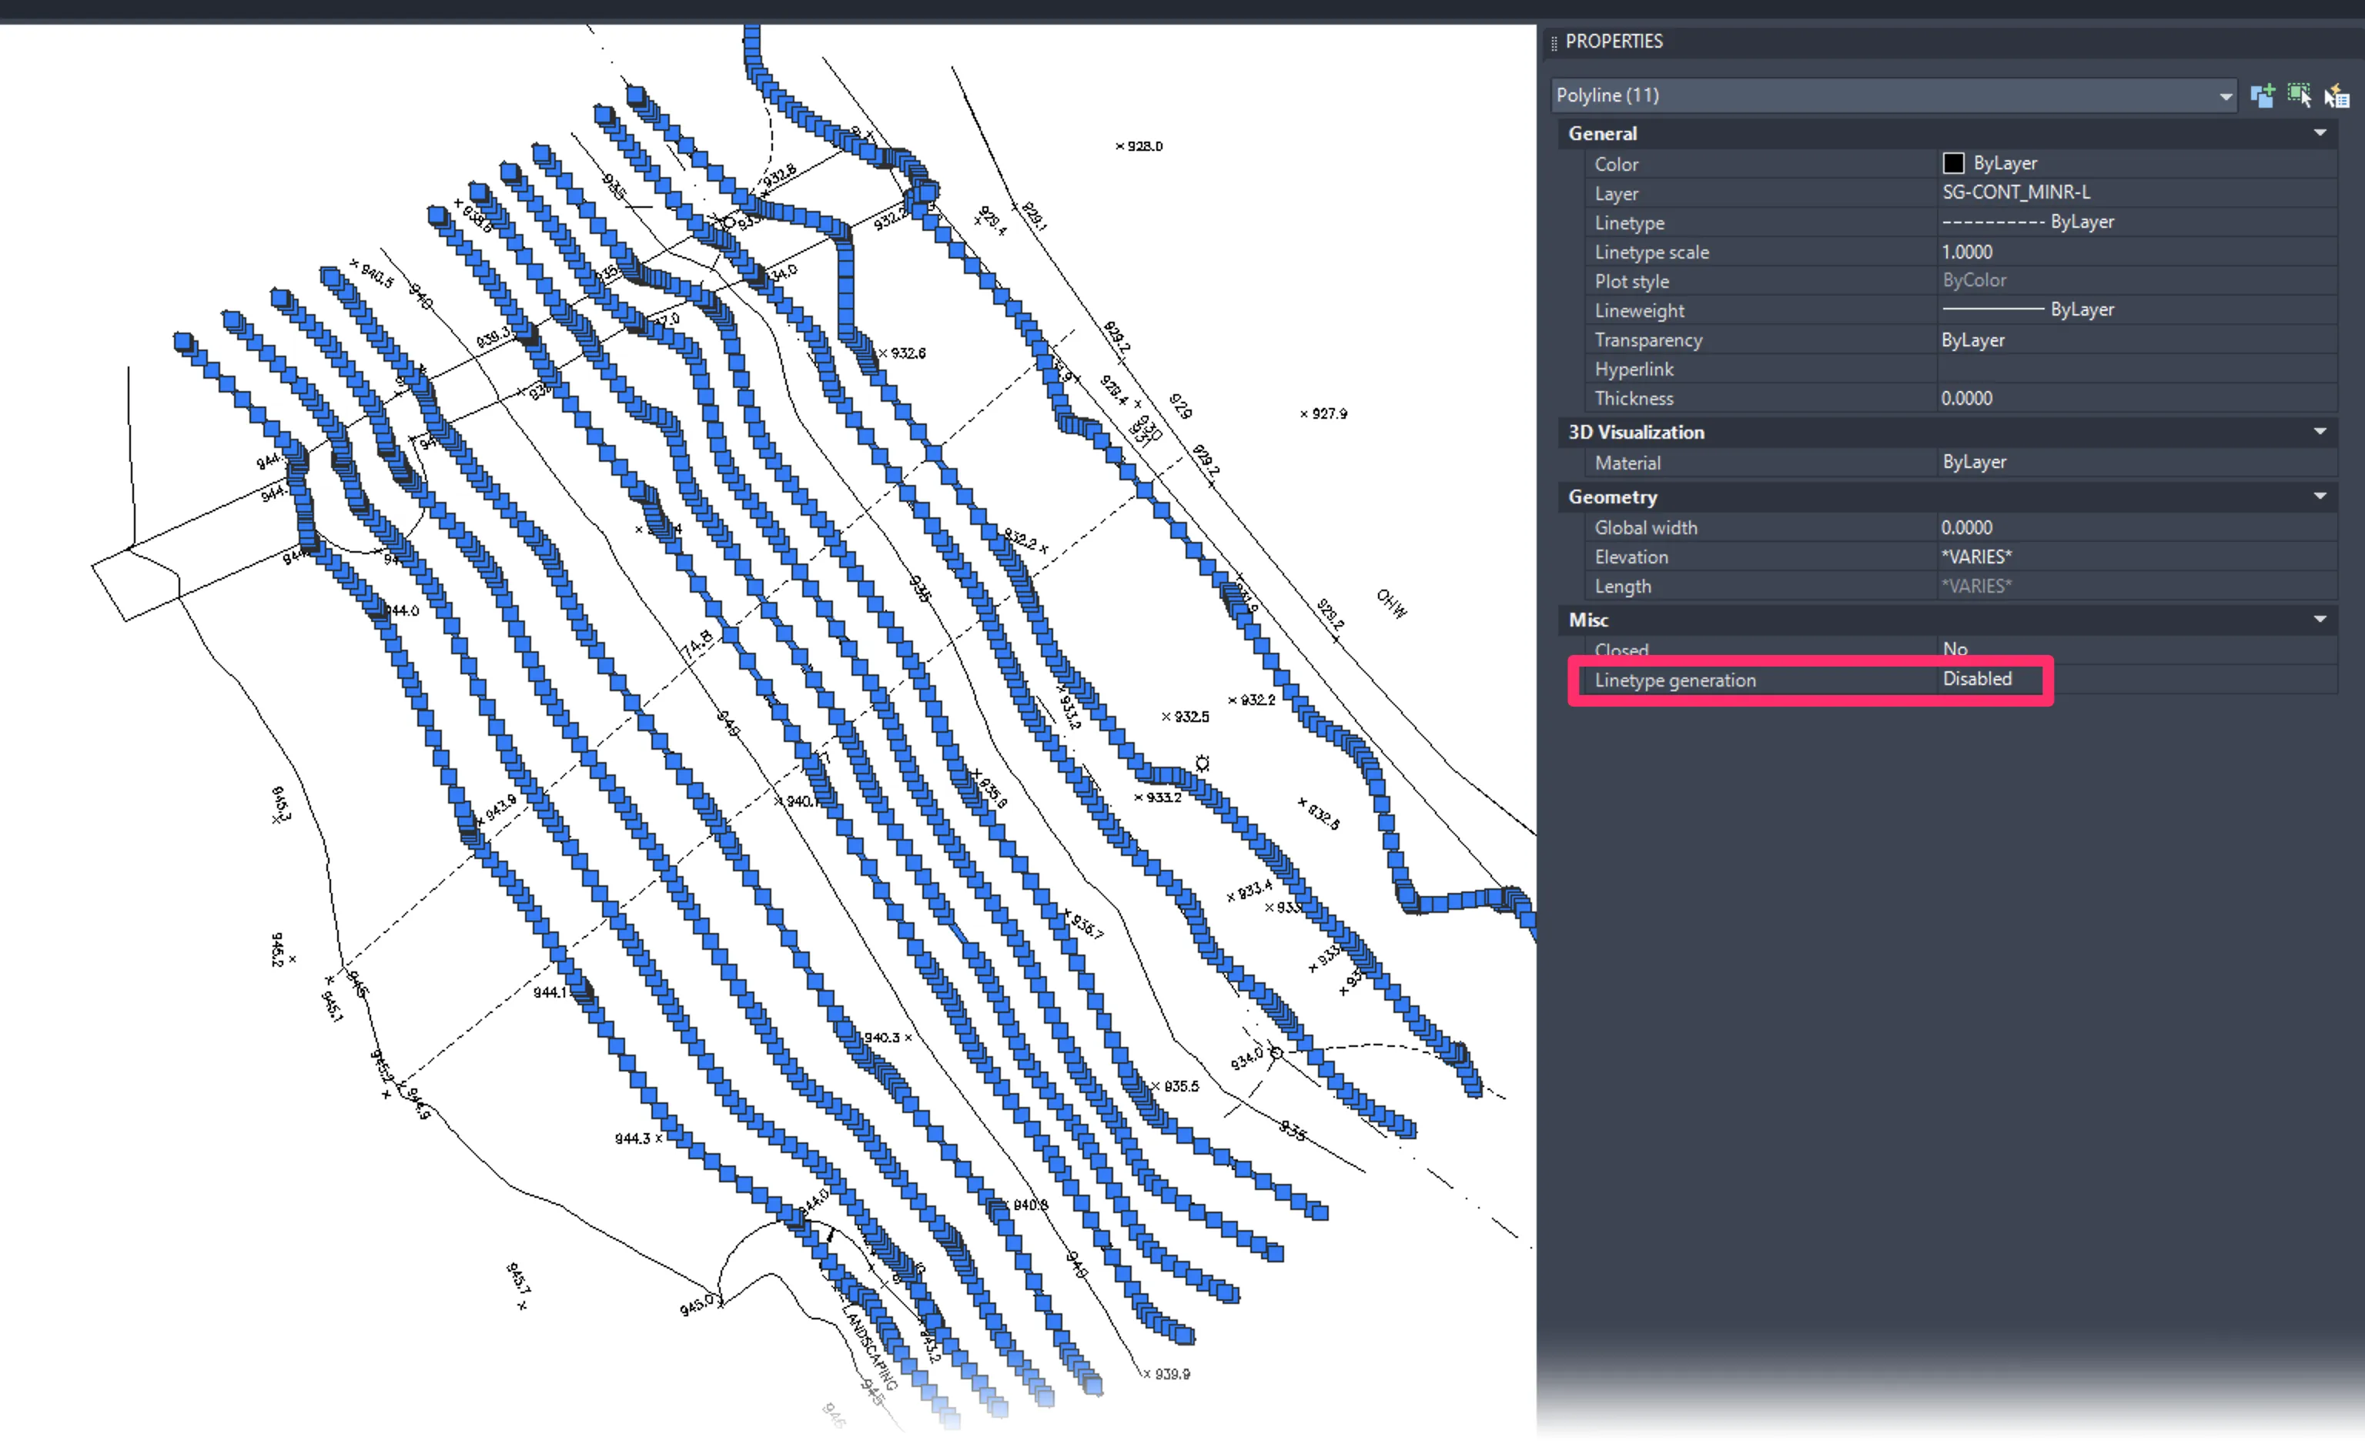Edit the Global width field

pyautogui.click(x=1967, y=527)
